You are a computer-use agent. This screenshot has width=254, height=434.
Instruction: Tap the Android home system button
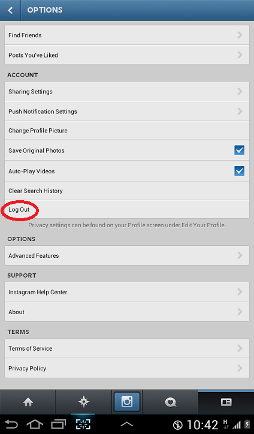point(35,424)
